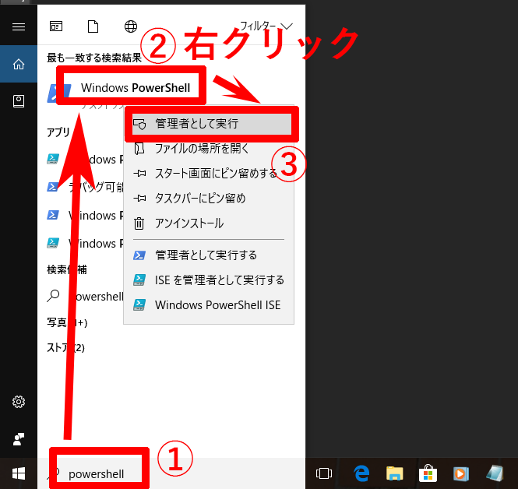Image resolution: width=518 pixels, height=489 pixels.
Task: Filter results by Web globe icon
Action: click(131, 26)
